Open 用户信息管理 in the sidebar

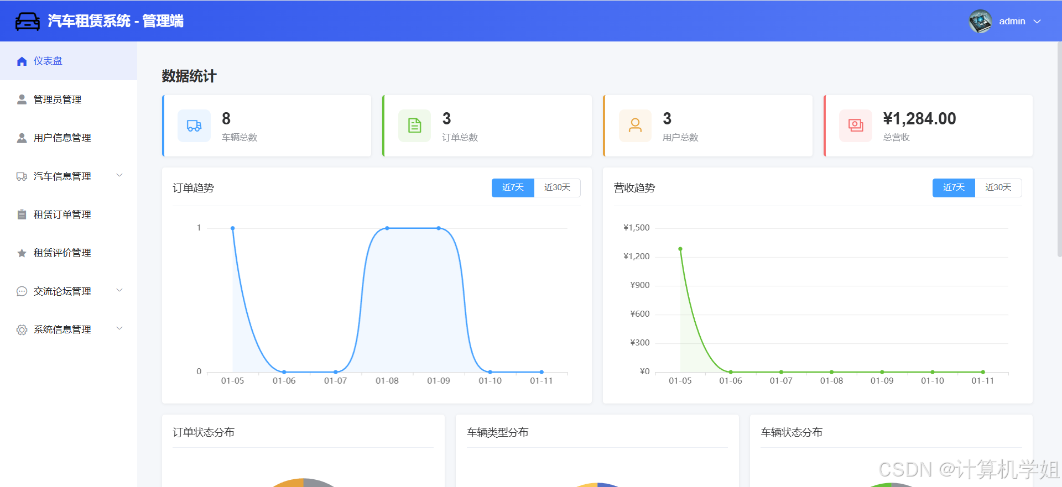[x=69, y=138]
